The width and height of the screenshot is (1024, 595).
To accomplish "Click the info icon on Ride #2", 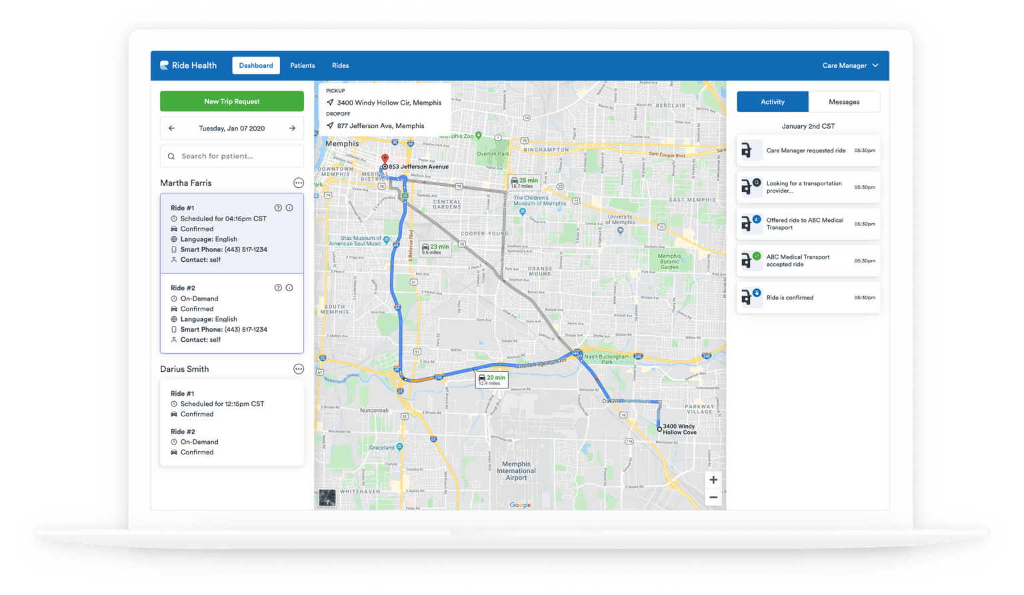I will [x=289, y=287].
